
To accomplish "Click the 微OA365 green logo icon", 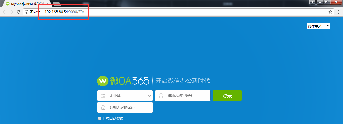I will pos(103,81).
